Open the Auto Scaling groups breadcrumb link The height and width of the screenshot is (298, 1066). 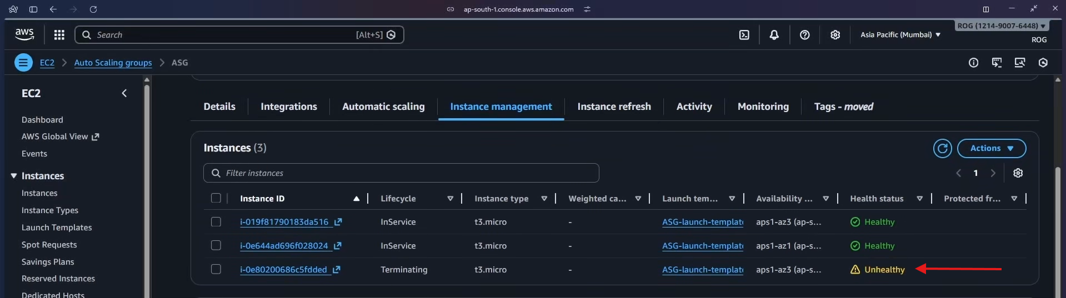click(x=113, y=63)
